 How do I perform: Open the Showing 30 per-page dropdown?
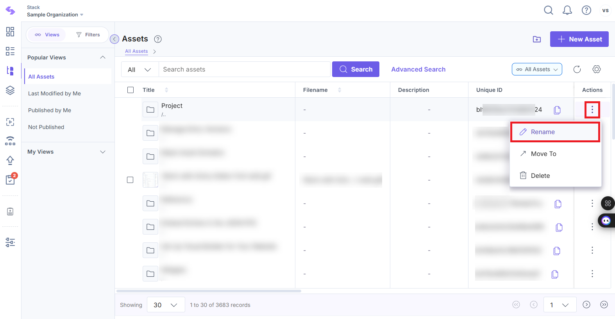coord(166,305)
